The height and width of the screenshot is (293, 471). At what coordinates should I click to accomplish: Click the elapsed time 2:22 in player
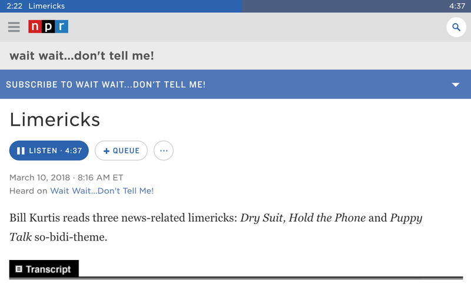click(15, 6)
